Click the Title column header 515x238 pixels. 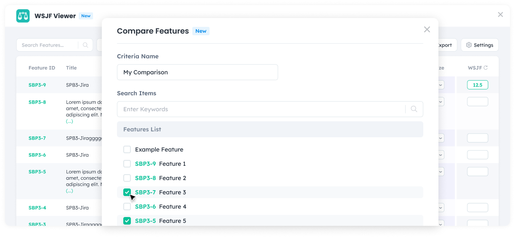(72, 68)
